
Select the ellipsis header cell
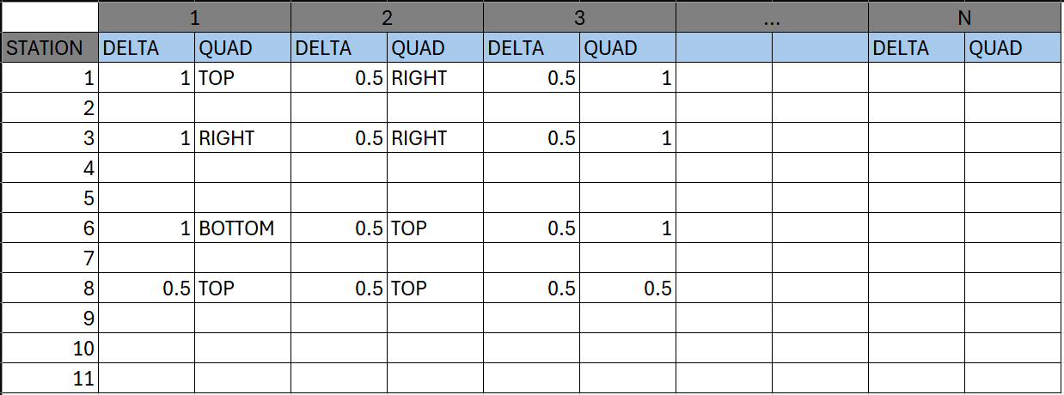click(x=772, y=17)
